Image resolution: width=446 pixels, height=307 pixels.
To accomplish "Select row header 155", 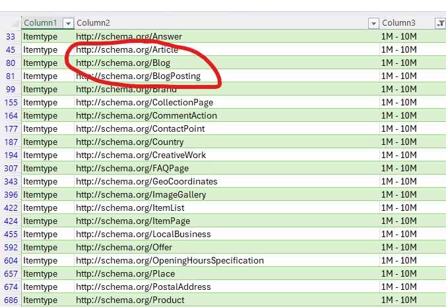I will 11,102.
